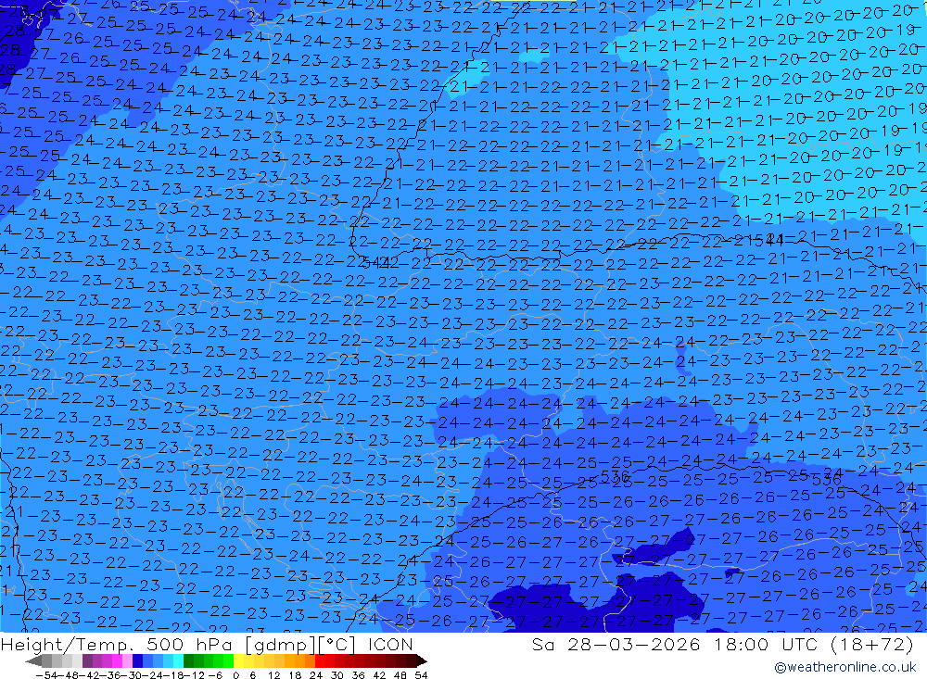Click the -54 legend scale value
927x679 pixels.
tap(47, 675)
